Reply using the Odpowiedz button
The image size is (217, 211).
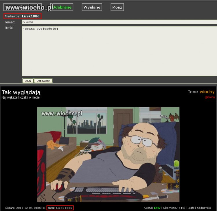coord(43,81)
